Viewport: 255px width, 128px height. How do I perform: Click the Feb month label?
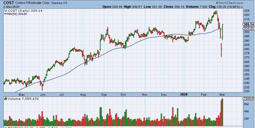pos(204,94)
